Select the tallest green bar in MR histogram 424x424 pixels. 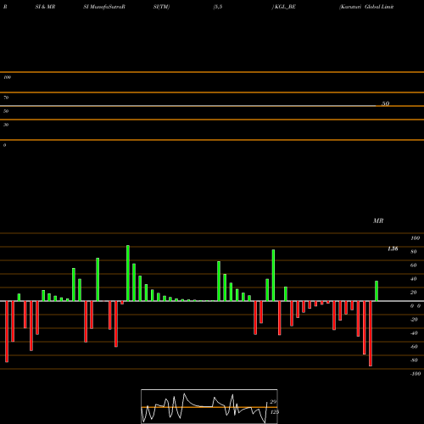click(128, 273)
